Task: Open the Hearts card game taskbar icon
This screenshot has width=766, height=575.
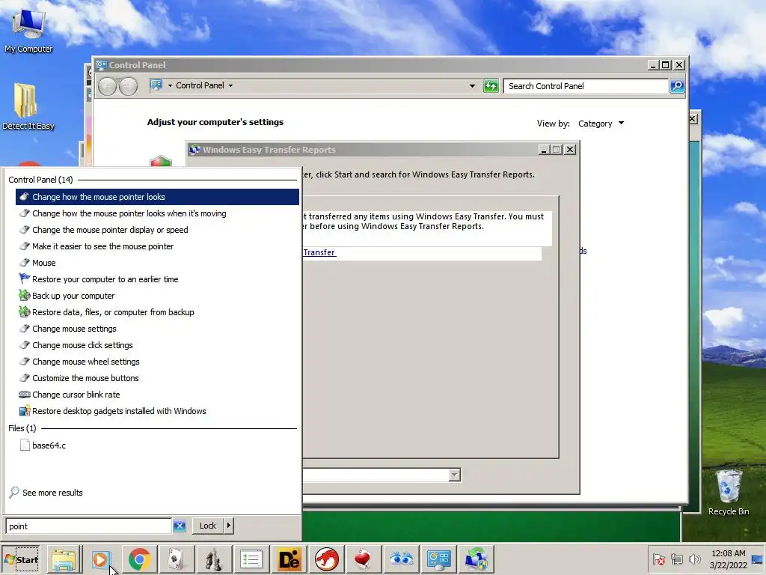Action: [364, 559]
